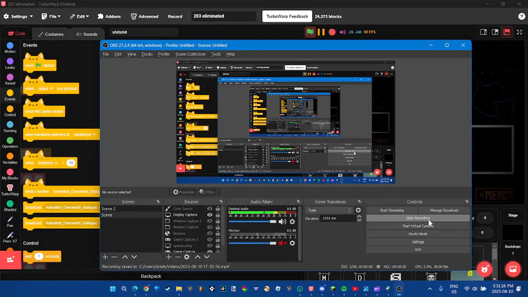The image size is (528, 297).
Task: Pause the project with TurboWarp pause icon
Action: pyautogui.click(x=321, y=32)
